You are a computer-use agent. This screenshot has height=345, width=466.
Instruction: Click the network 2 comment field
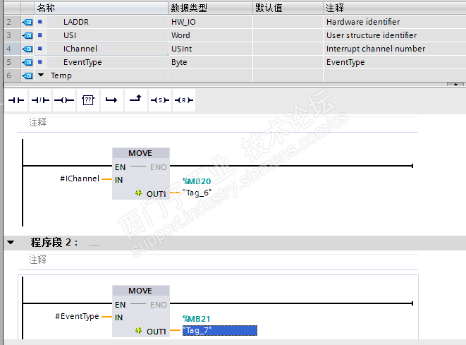[x=223, y=260]
